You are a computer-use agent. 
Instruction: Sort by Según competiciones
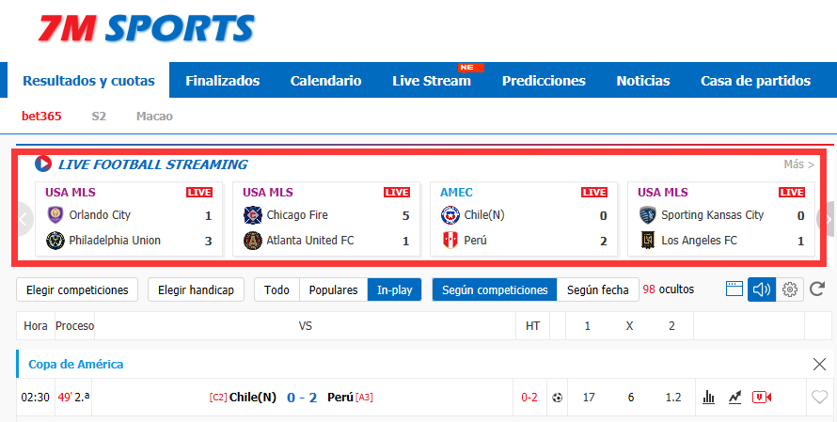tap(495, 289)
